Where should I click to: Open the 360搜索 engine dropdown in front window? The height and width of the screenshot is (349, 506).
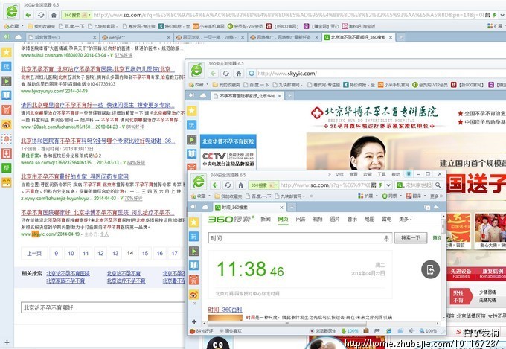click(276, 185)
